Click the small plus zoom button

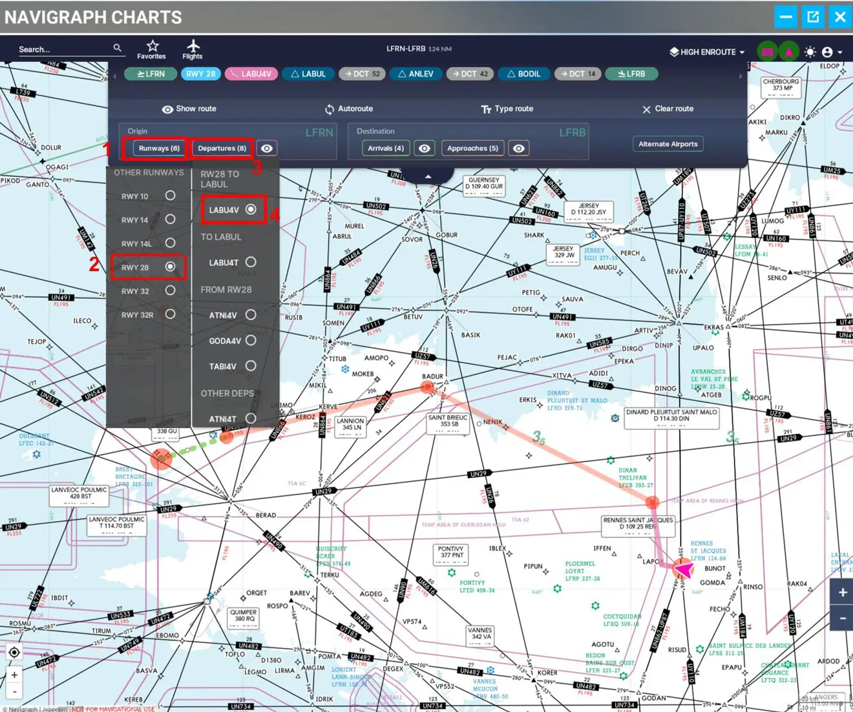[14, 675]
